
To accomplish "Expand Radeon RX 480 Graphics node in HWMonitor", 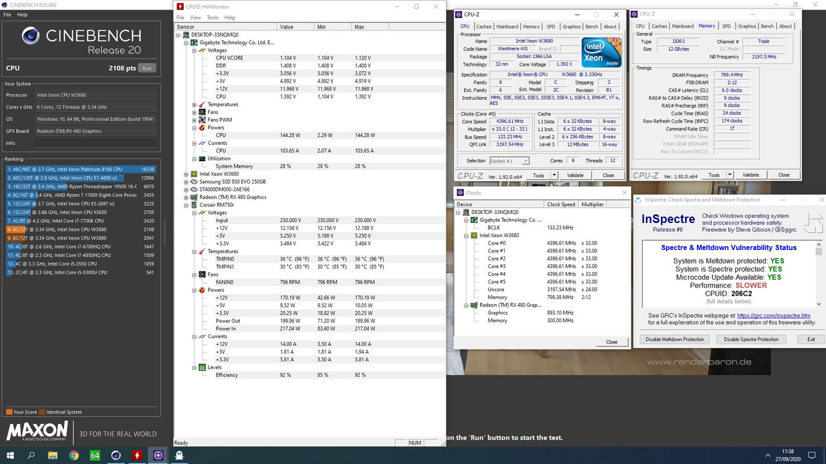I will click(x=186, y=197).
